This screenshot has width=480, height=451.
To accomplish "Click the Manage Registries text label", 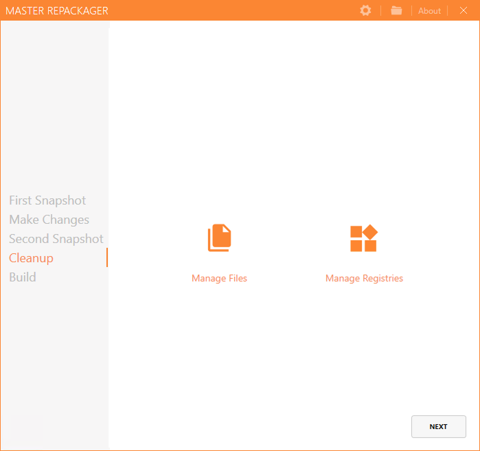I will pos(364,278).
